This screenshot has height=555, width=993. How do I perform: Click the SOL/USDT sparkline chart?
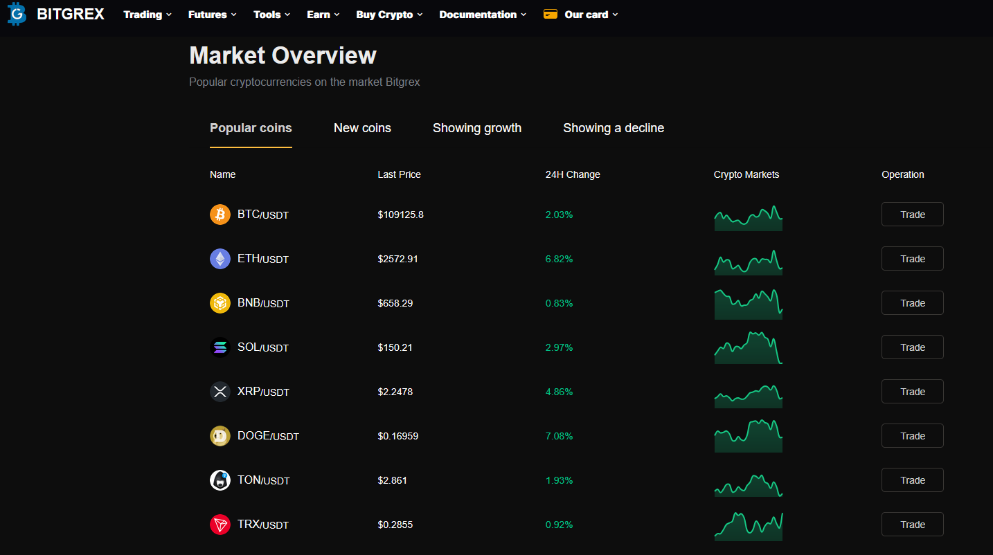click(x=748, y=348)
